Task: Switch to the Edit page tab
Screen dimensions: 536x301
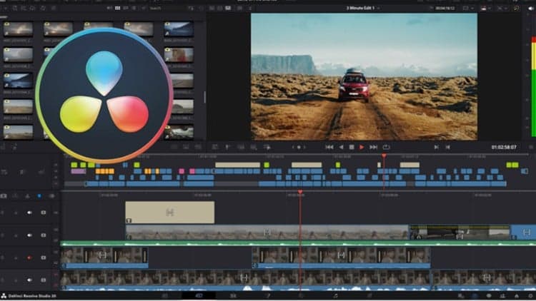Action: (x=233, y=295)
